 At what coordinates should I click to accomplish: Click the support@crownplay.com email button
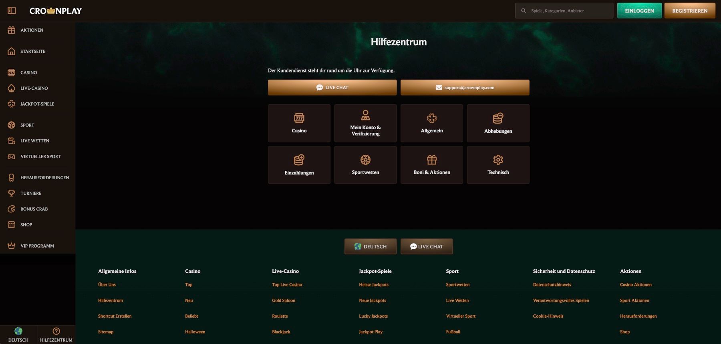(x=465, y=88)
